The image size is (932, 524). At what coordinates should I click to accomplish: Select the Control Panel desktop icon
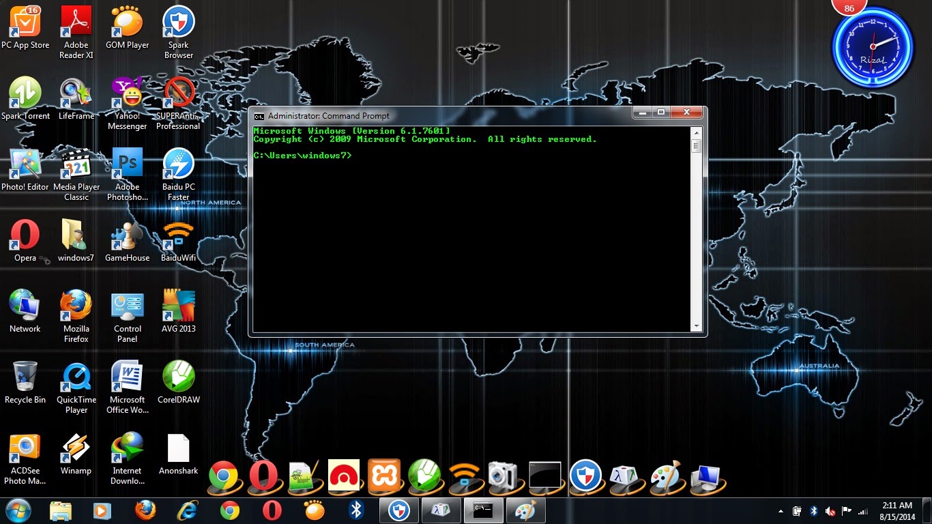[x=128, y=316]
